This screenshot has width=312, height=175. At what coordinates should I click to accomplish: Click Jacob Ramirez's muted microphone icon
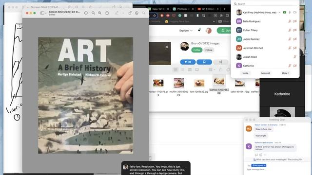290,39
